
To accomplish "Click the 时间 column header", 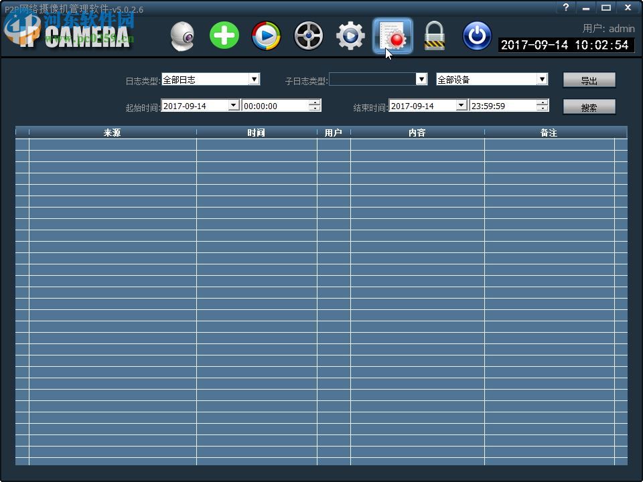I will pyautogui.click(x=257, y=133).
